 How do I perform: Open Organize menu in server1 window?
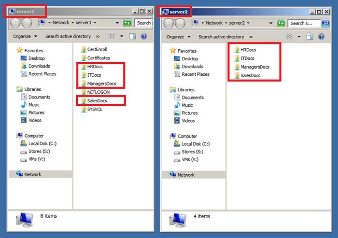[25, 36]
